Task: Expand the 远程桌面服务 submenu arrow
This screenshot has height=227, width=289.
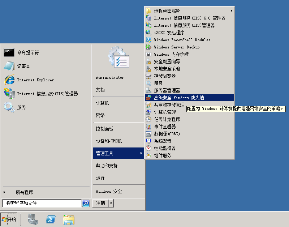Action: click(231, 11)
